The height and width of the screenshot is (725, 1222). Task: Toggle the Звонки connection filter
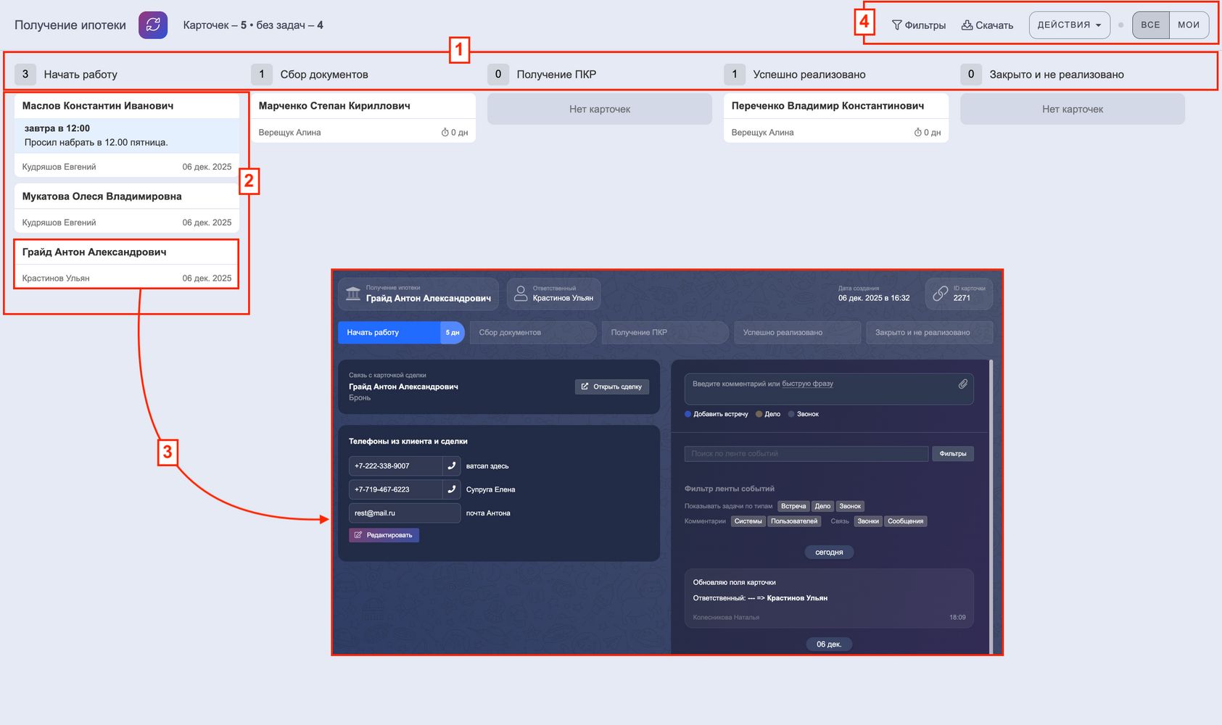(868, 521)
